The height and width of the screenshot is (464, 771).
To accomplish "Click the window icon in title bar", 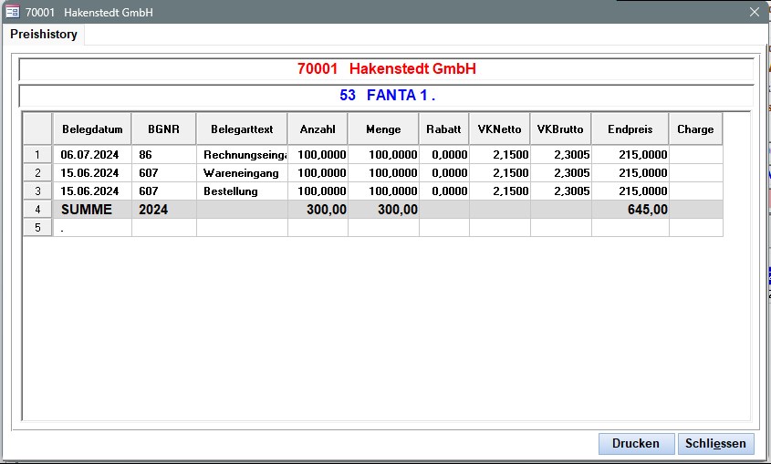I will tap(13, 12).
